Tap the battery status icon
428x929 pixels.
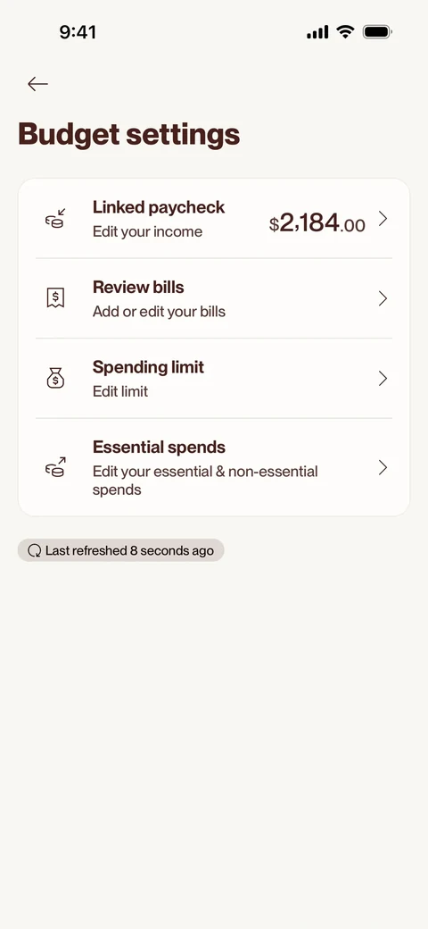click(377, 31)
